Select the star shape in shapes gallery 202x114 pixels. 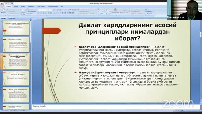coord(108,13)
